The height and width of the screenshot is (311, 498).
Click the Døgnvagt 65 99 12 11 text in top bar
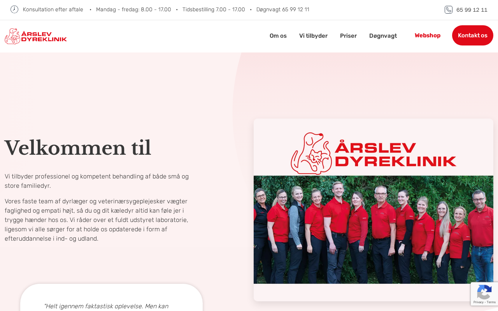pos(283,9)
